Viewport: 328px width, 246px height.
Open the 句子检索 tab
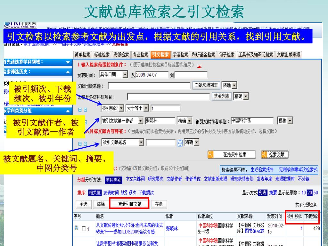pyautogui.click(x=226, y=54)
